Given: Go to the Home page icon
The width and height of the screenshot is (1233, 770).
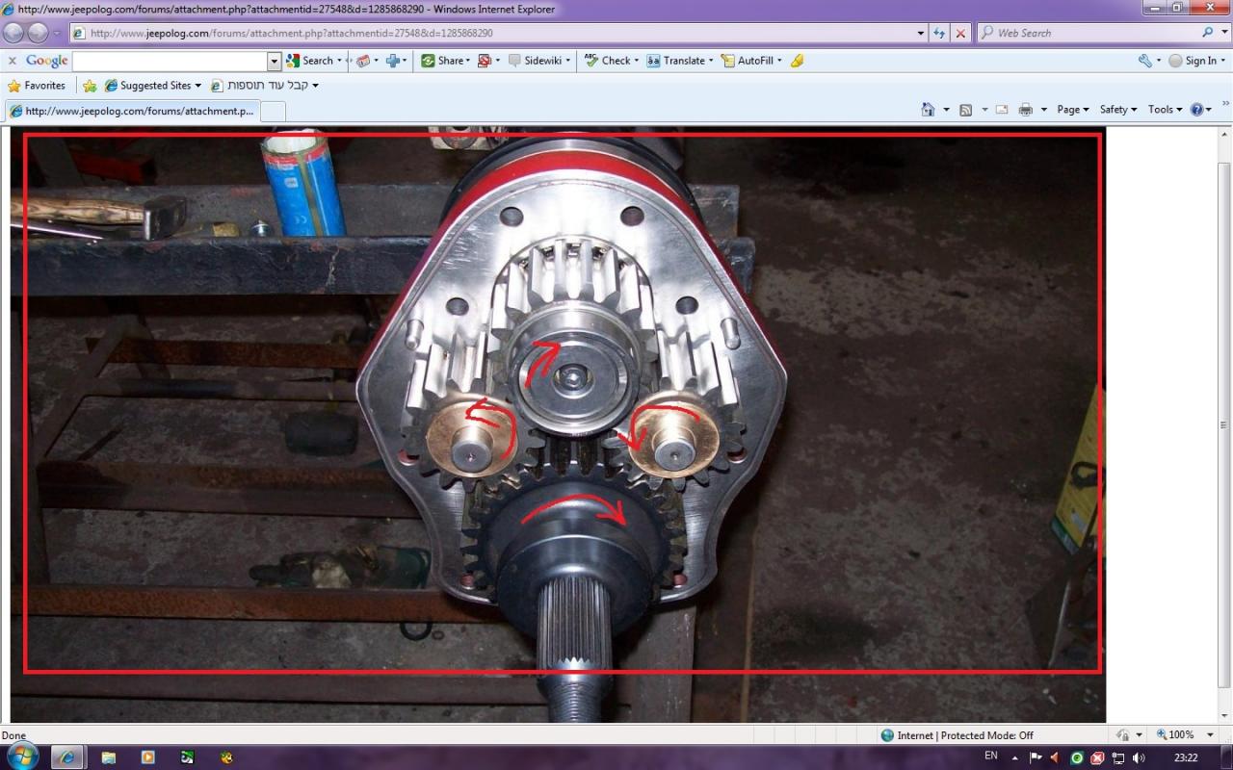Looking at the screenshot, I should click(928, 110).
